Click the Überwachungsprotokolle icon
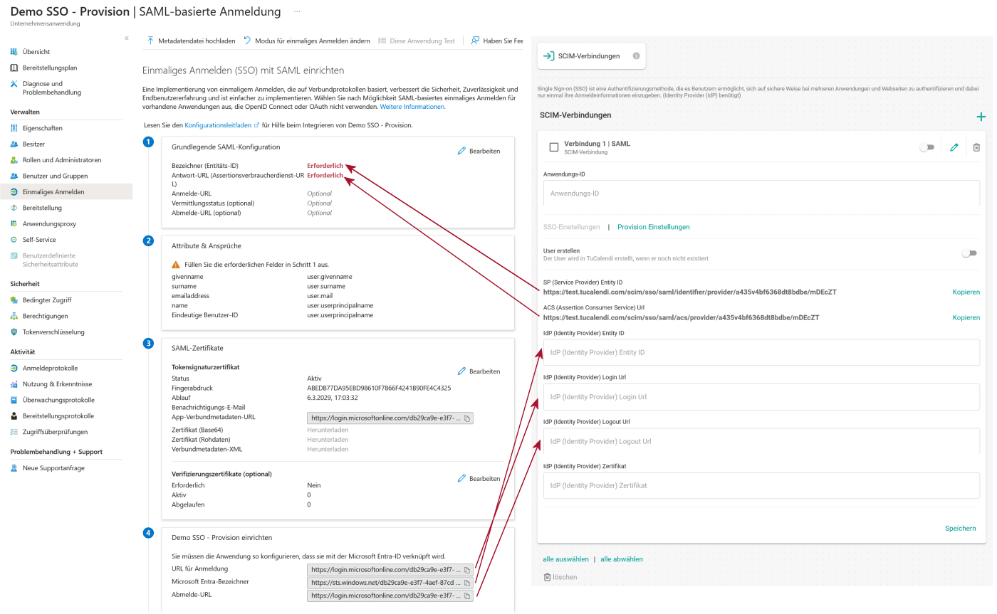This screenshot has height=614, width=997. point(14,400)
